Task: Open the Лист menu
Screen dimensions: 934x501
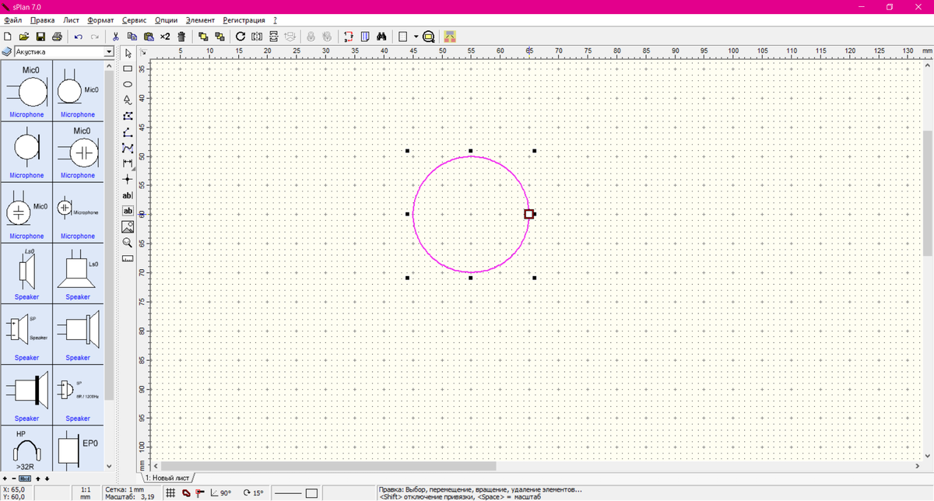Action: click(72, 19)
